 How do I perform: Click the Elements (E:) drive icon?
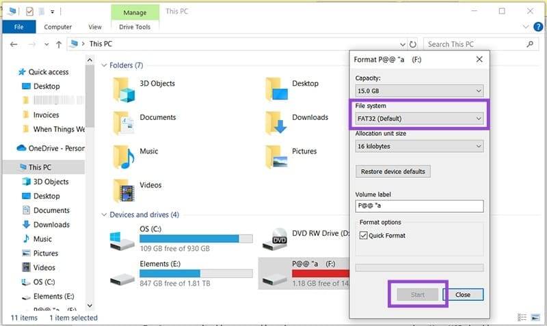pyautogui.click(x=123, y=273)
